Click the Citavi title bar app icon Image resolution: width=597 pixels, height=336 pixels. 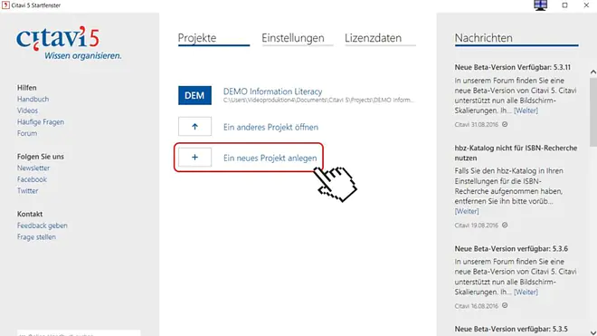point(5,5)
